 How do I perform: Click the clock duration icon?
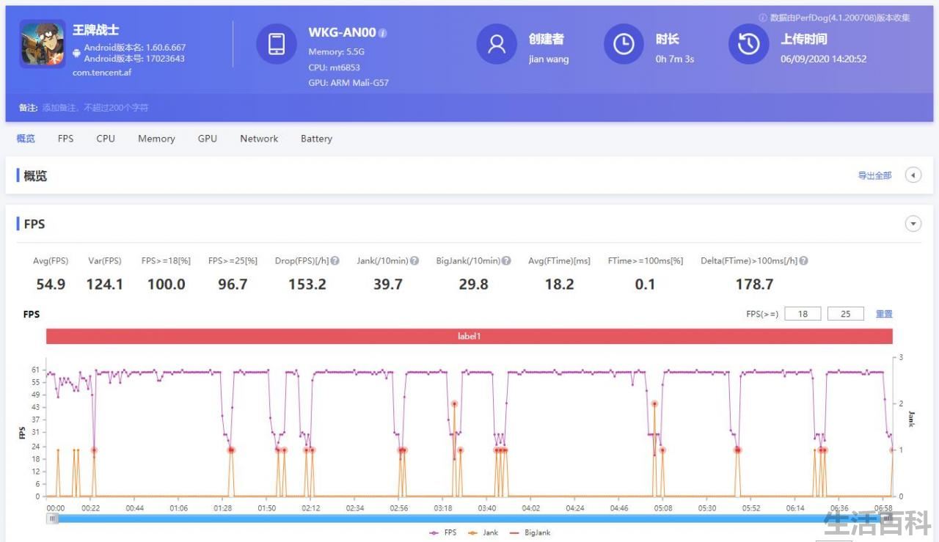tap(624, 44)
